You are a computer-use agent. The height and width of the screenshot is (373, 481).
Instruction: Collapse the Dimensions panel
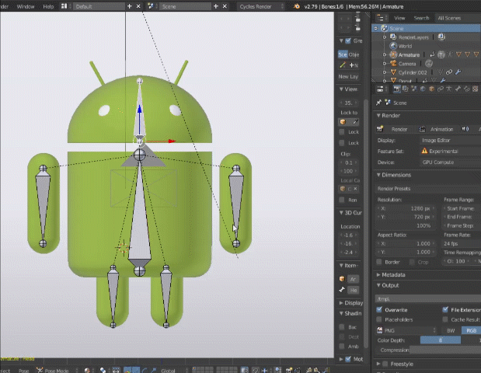click(396, 175)
